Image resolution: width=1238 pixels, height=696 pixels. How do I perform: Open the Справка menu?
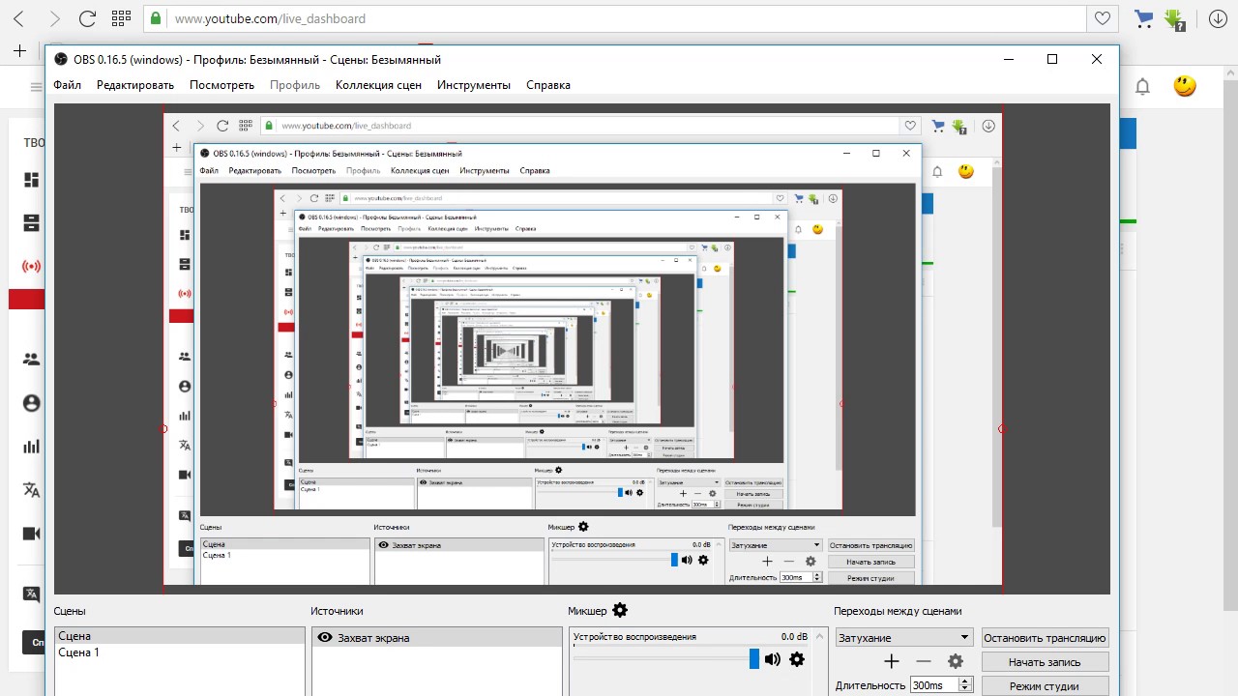tap(548, 85)
